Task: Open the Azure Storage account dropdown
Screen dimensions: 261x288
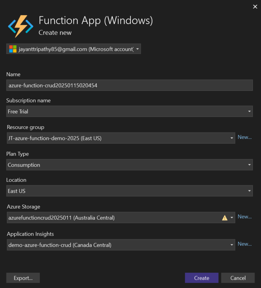Action: point(232,217)
